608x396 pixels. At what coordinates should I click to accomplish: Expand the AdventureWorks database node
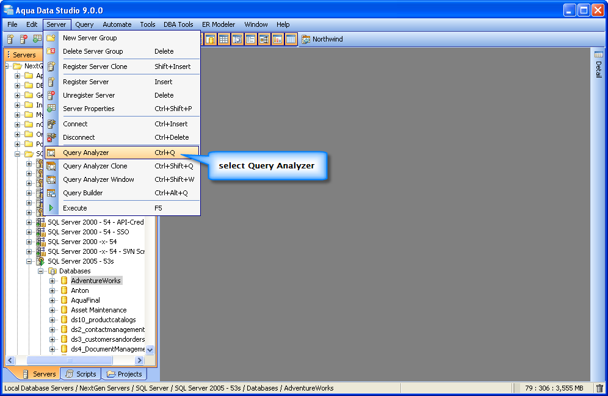click(x=52, y=281)
